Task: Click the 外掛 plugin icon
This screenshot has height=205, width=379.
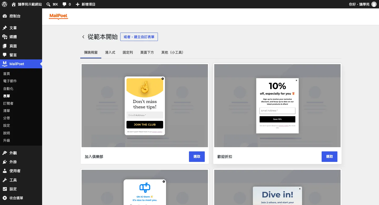Action: point(5,162)
